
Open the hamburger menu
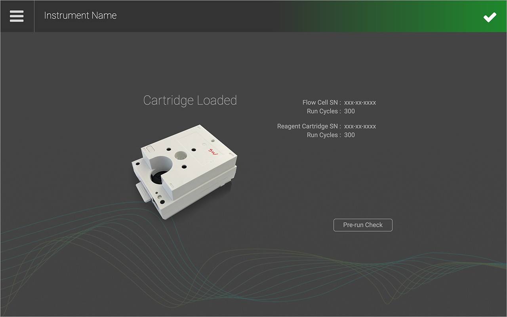(17, 16)
